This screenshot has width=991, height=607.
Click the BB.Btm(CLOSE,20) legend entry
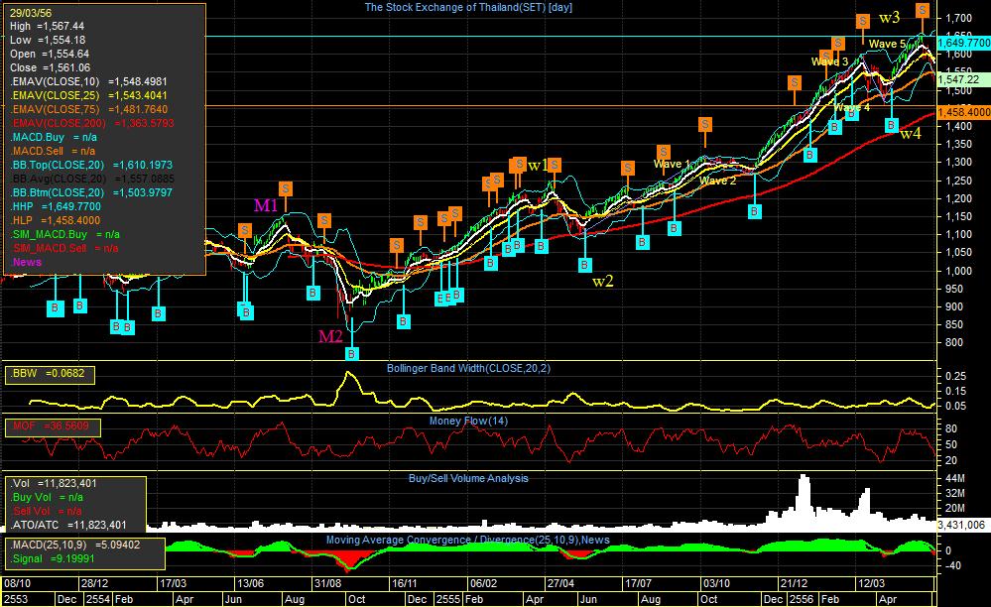point(91,192)
